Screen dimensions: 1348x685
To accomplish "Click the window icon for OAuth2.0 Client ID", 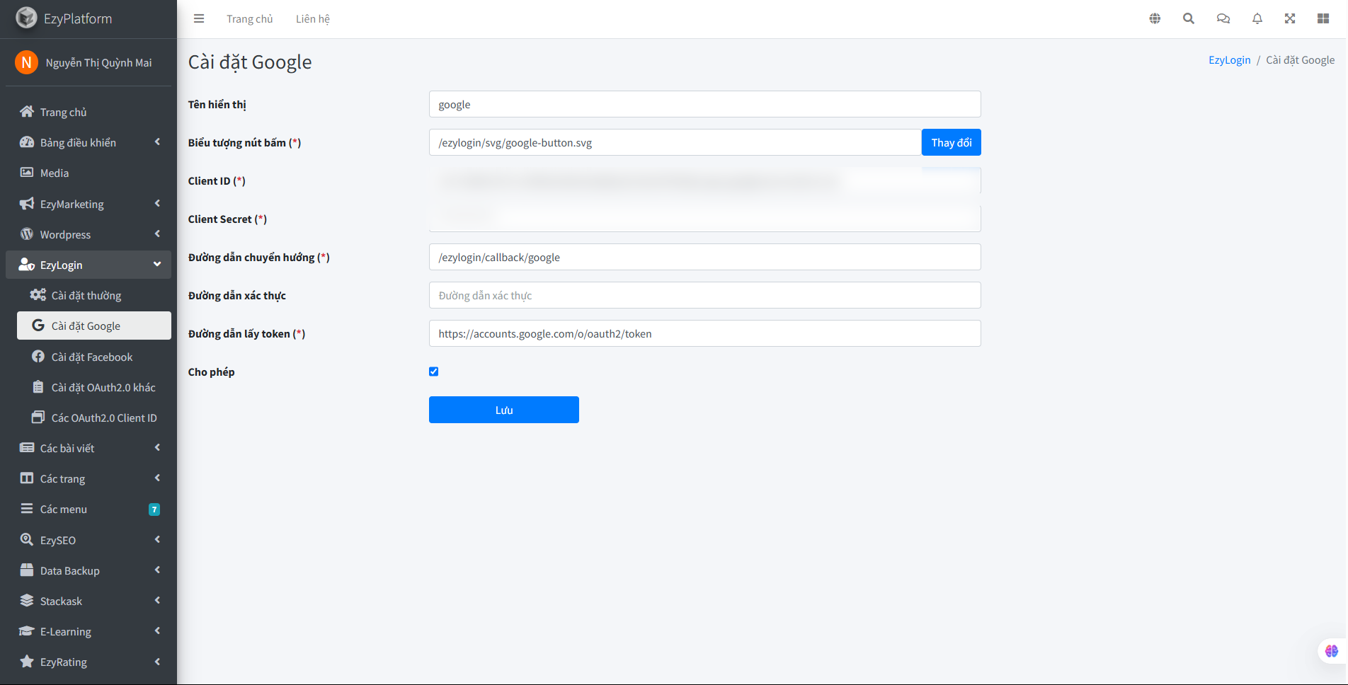I will (x=38, y=417).
